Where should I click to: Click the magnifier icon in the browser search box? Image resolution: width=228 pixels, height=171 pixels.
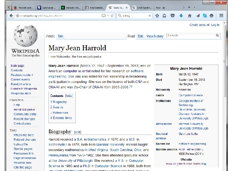tap(120, 16)
